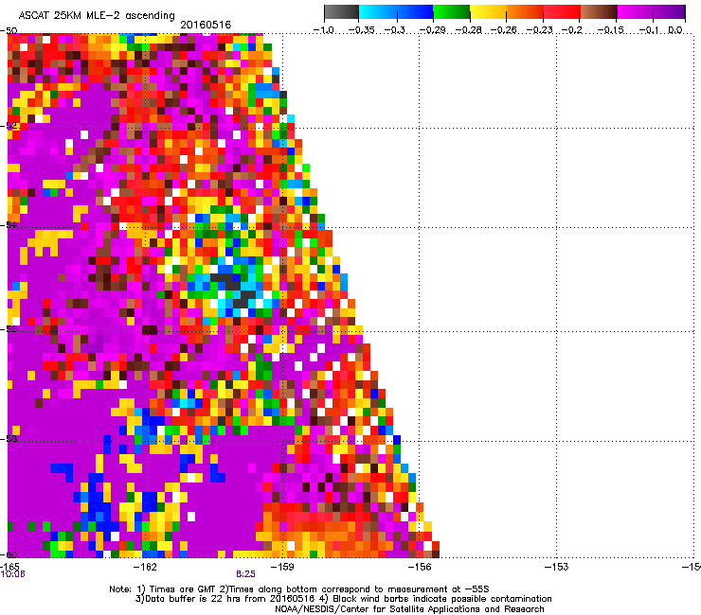This screenshot has width=701, height=615.
Task: Click the plot title 'ASCAT 25KM MLE-2 ascending'
Action: click(97, 16)
